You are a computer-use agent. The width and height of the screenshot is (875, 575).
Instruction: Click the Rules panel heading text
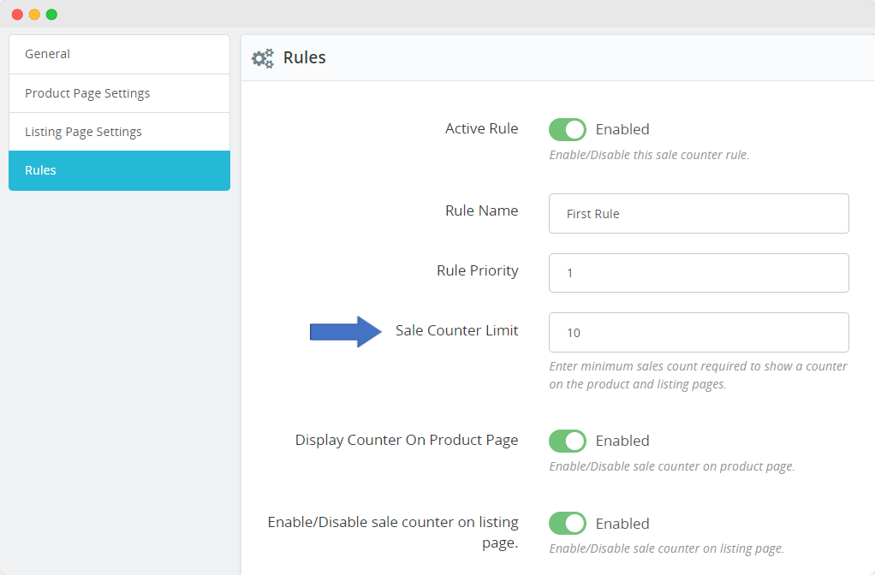(304, 58)
